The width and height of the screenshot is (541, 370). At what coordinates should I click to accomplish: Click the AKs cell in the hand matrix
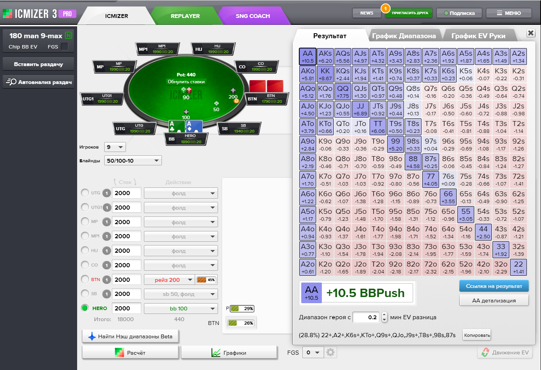point(325,57)
